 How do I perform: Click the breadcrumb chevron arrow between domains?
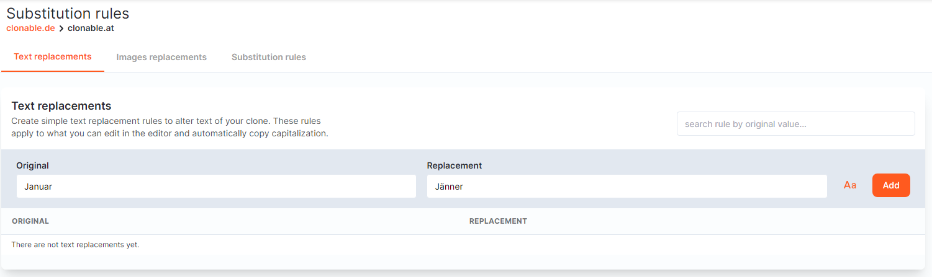pyautogui.click(x=61, y=29)
